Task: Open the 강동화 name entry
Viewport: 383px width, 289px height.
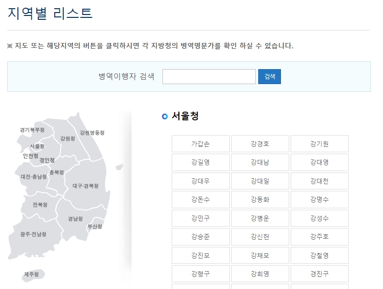Action: [260, 200]
